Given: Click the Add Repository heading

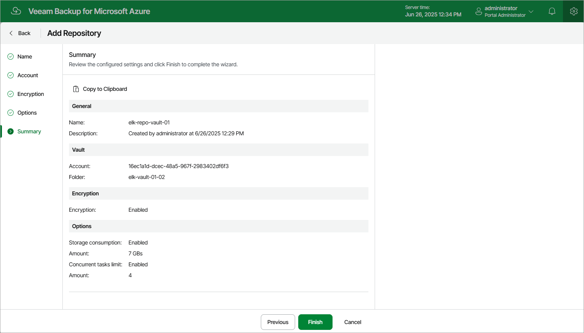Looking at the screenshot, I should click(x=74, y=33).
